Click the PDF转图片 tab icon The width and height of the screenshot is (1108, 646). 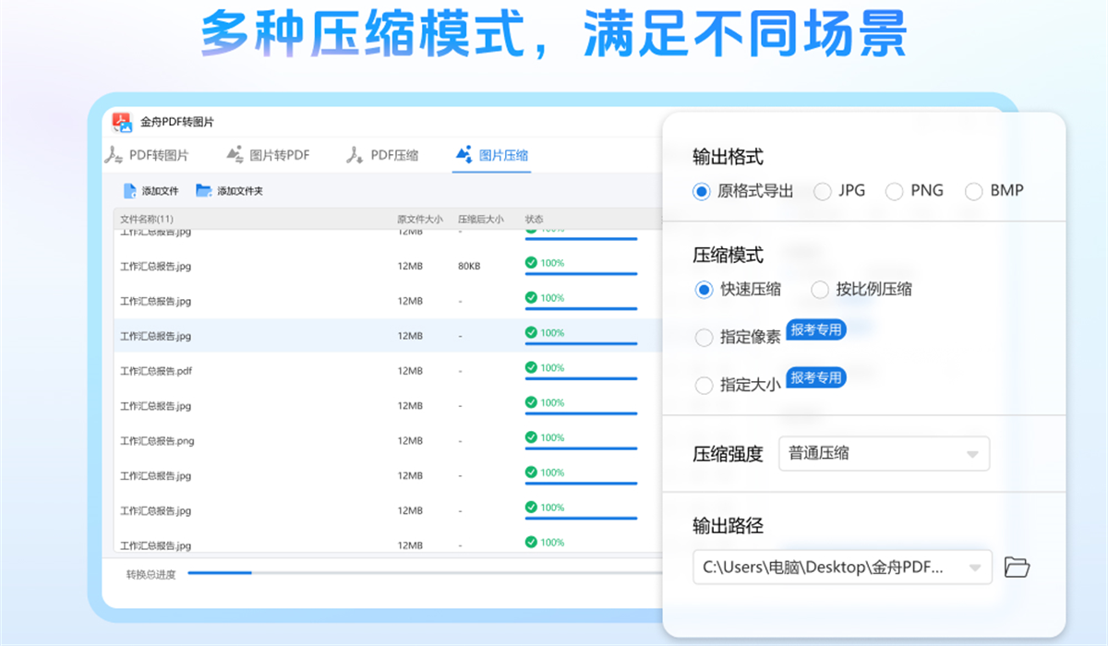[114, 155]
